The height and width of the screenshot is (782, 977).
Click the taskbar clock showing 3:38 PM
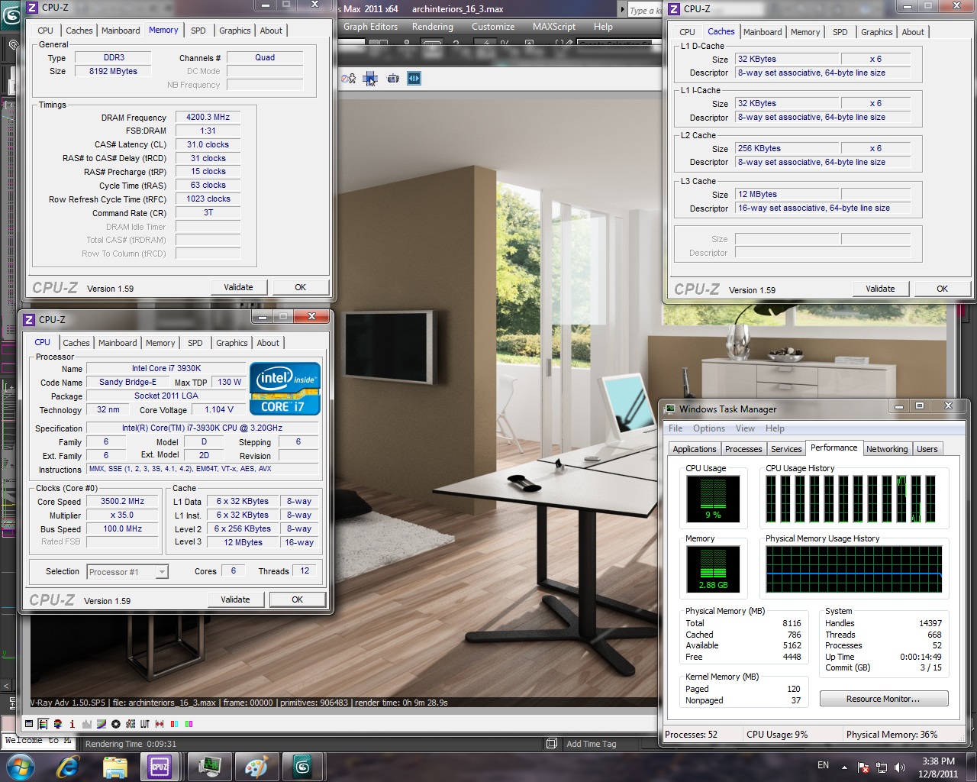(x=938, y=767)
